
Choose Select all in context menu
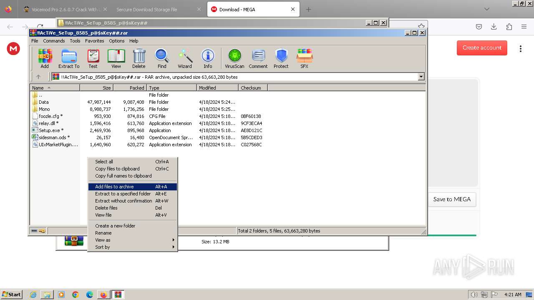(x=133, y=162)
